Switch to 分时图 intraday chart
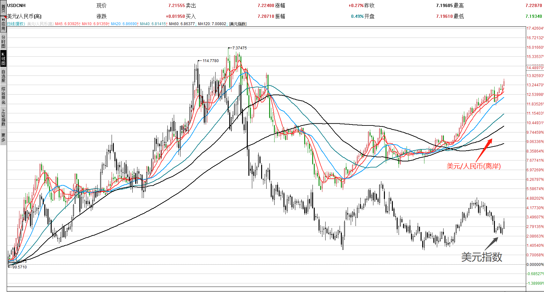Viewport: 544px width, 292px height. coord(3,42)
